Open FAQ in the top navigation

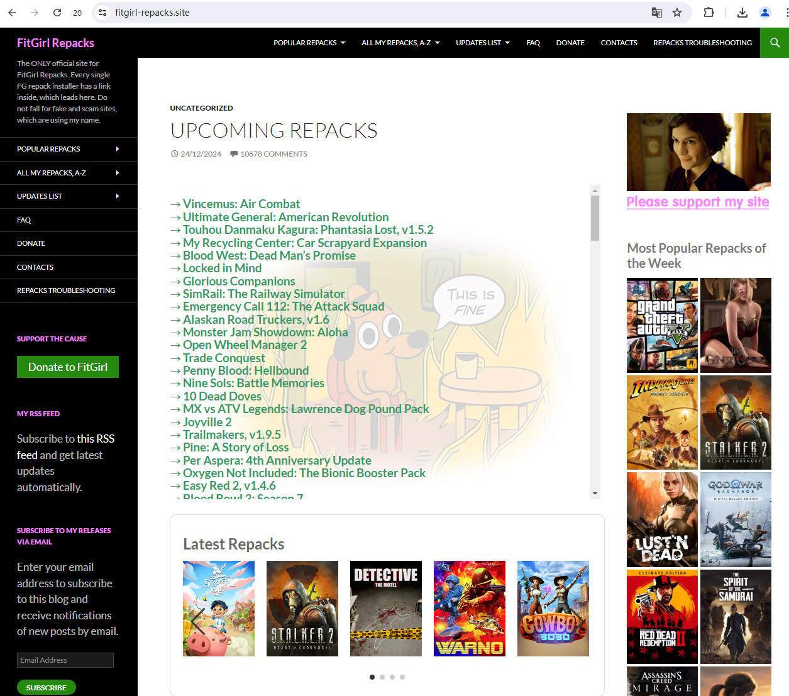[x=533, y=43]
